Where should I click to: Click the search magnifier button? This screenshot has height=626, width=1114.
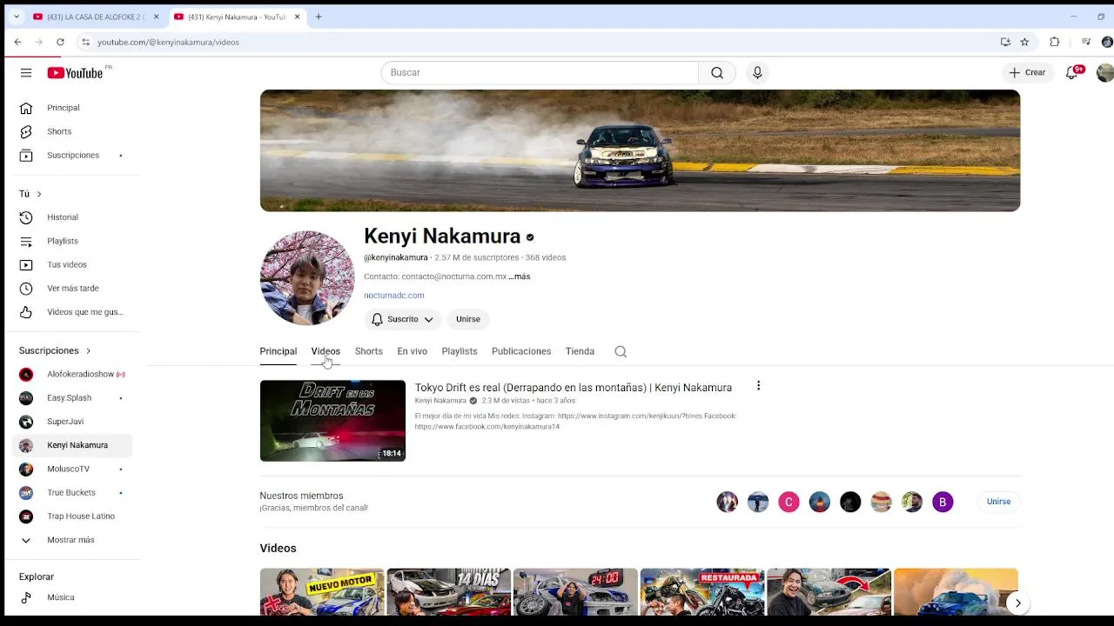click(717, 73)
